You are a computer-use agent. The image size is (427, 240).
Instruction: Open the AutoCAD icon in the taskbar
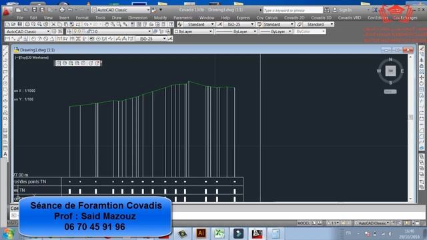[x=257, y=233]
